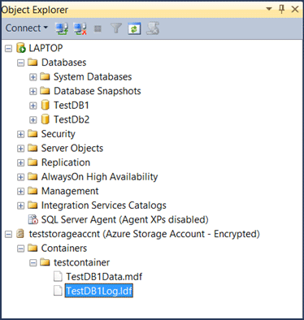Select the TestDb2 database label
304x320 pixels.
72,119
